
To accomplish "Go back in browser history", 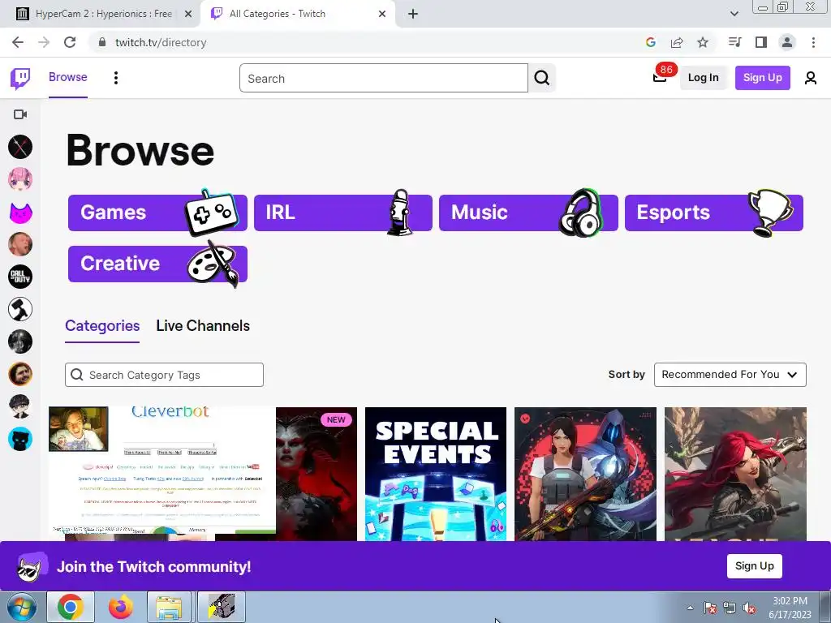I will 18,42.
